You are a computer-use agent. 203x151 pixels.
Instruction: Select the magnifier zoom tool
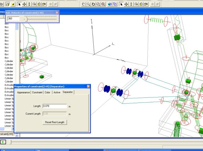click(89, 4)
